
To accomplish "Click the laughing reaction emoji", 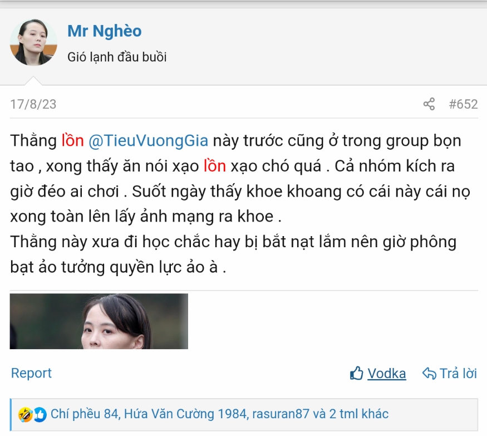I will click(x=26, y=414).
